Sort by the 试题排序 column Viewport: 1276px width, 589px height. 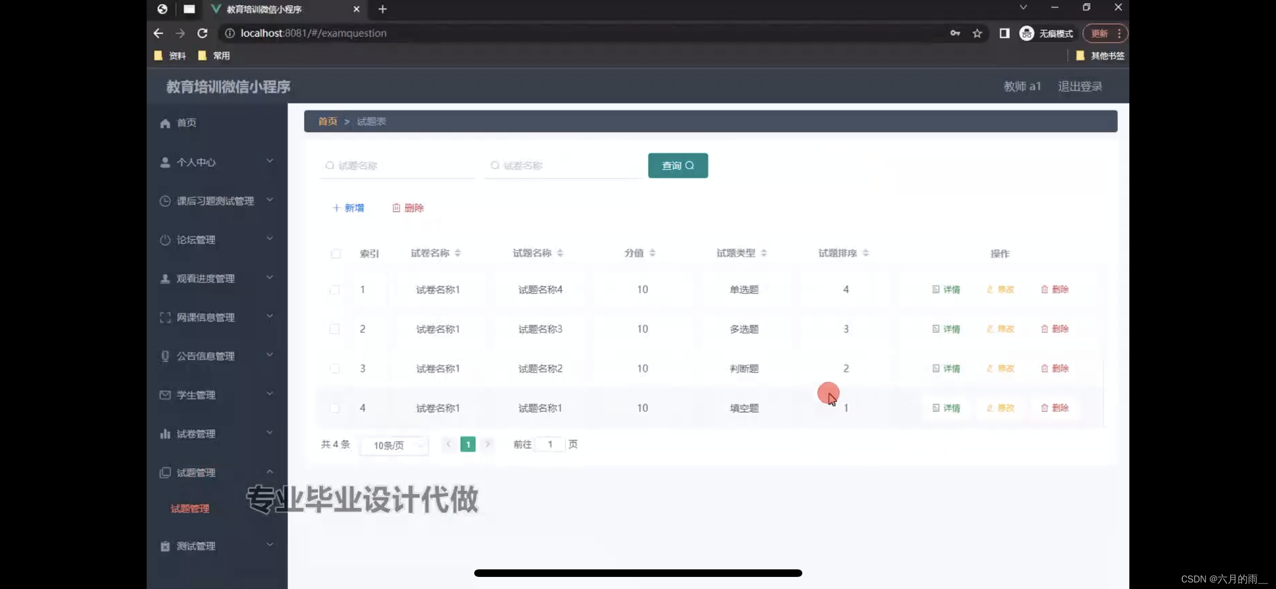coord(865,253)
